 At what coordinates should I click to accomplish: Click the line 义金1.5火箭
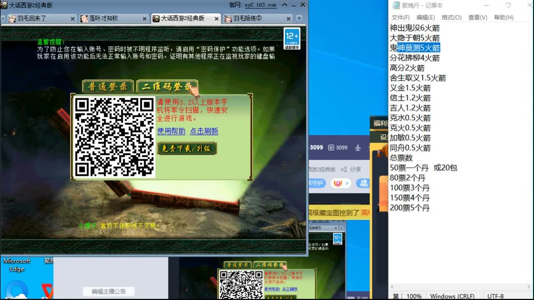click(x=410, y=88)
